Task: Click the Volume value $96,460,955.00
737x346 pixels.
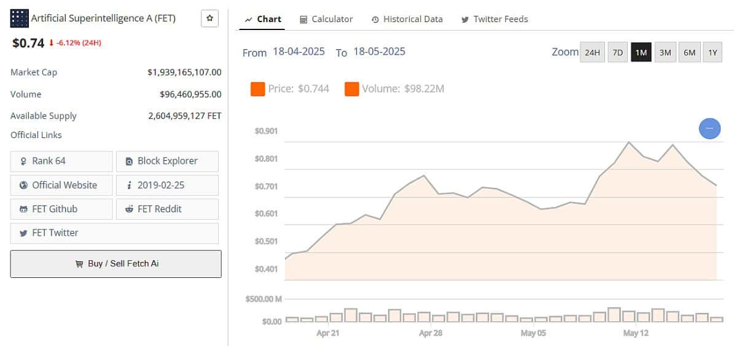Action: (x=190, y=94)
